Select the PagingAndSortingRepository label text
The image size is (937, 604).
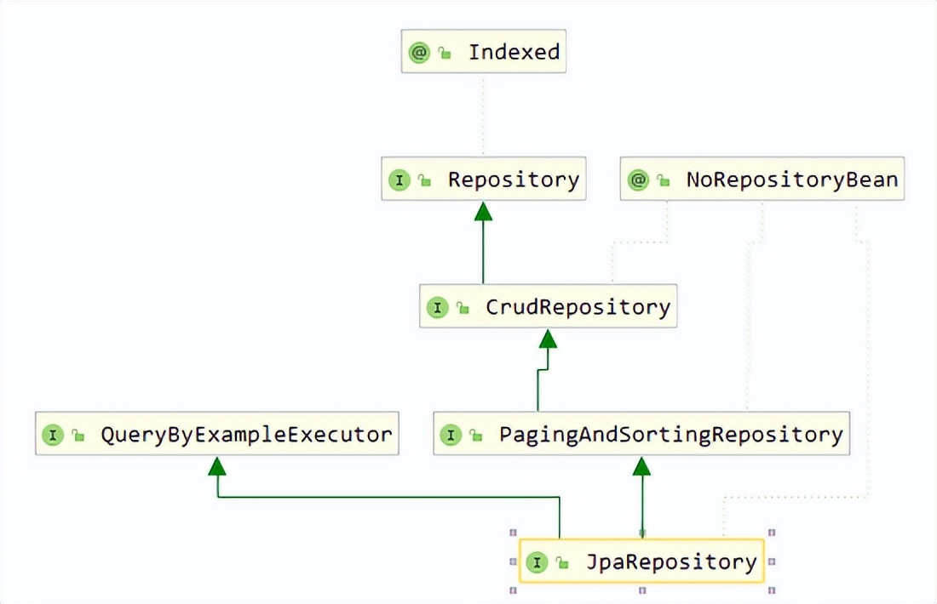(670, 435)
